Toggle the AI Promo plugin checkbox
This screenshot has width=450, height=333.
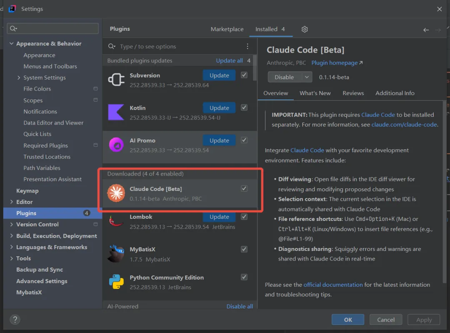(x=244, y=140)
